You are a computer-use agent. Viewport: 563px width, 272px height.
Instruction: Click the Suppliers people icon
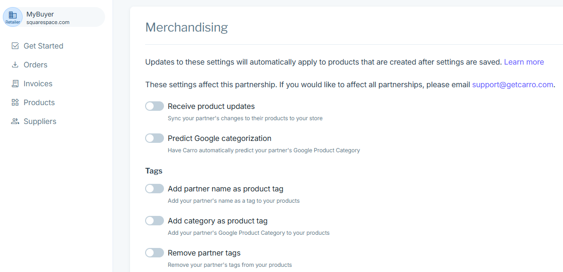click(x=15, y=121)
